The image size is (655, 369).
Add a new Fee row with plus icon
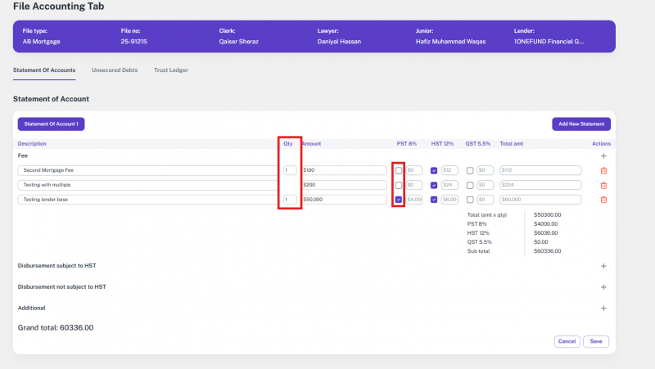(x=603, y=155)
